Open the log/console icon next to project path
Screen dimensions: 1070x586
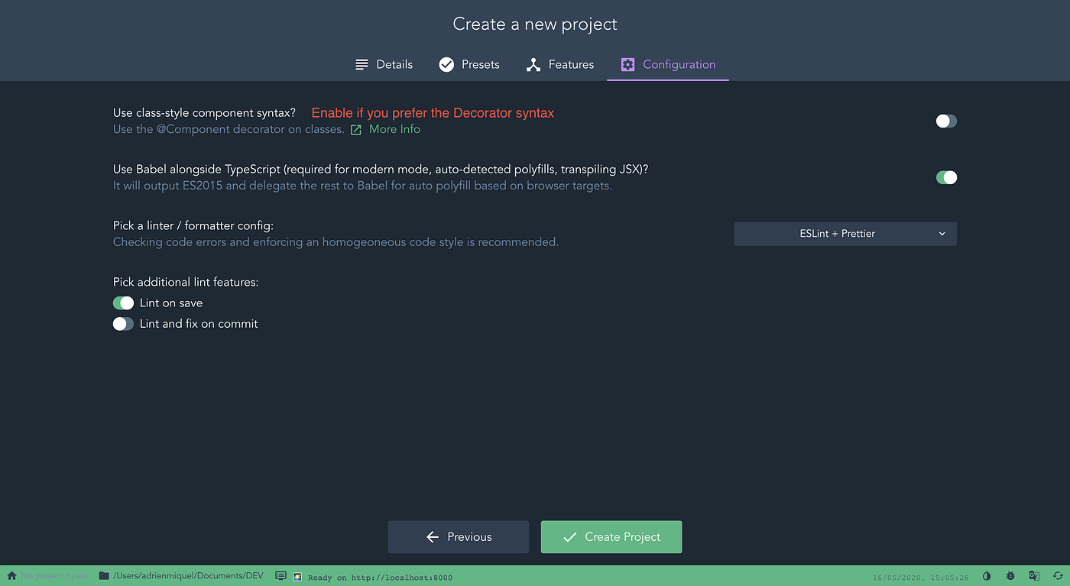280,575
